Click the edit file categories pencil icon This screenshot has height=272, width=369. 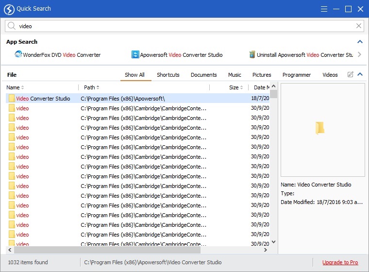(x=351, y=74)
